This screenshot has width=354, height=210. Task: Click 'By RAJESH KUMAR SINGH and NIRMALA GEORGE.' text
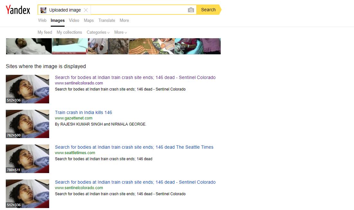[x=101, y=124]
